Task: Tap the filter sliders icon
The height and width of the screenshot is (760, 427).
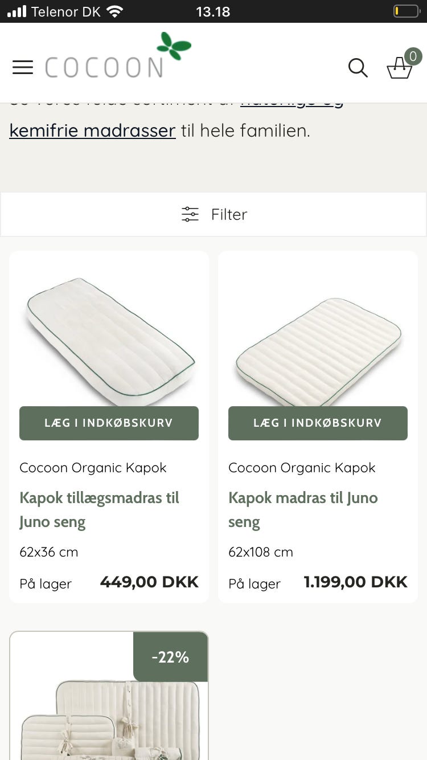Action: (x=190, y=214)
